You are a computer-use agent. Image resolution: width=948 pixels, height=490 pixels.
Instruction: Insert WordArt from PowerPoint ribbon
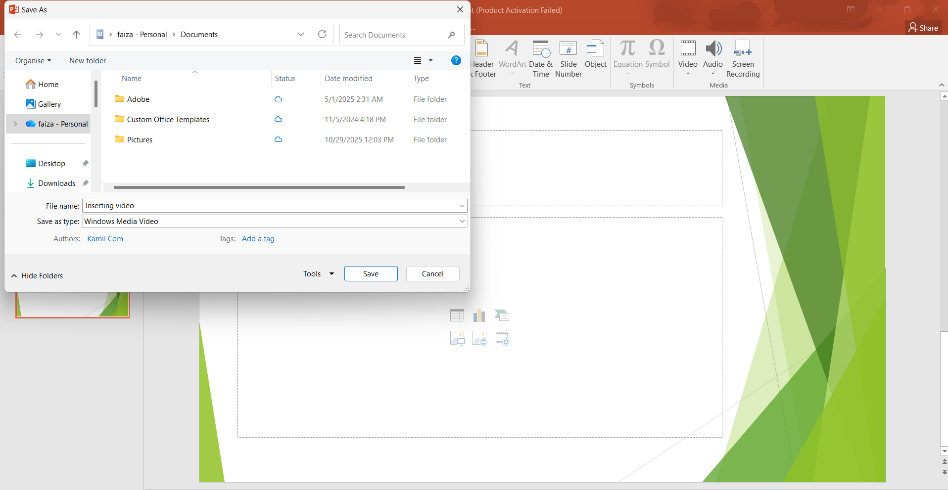click(x=513, y=58)
